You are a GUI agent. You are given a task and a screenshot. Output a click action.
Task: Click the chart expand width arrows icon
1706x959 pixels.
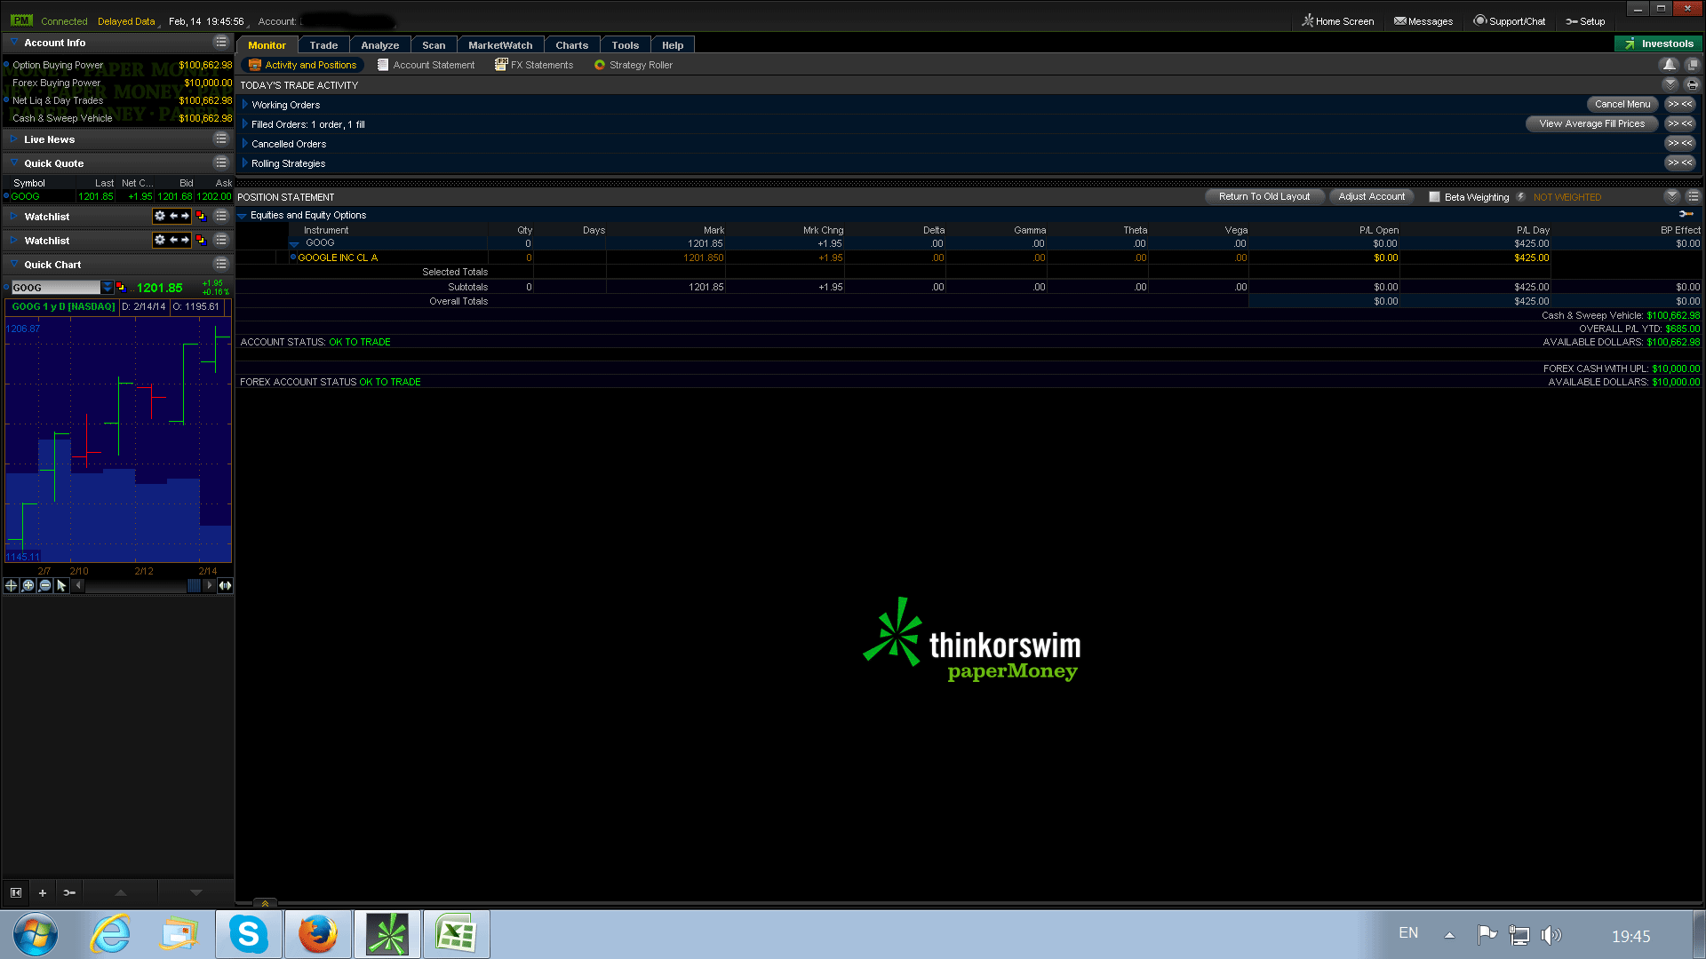point(226,585)
